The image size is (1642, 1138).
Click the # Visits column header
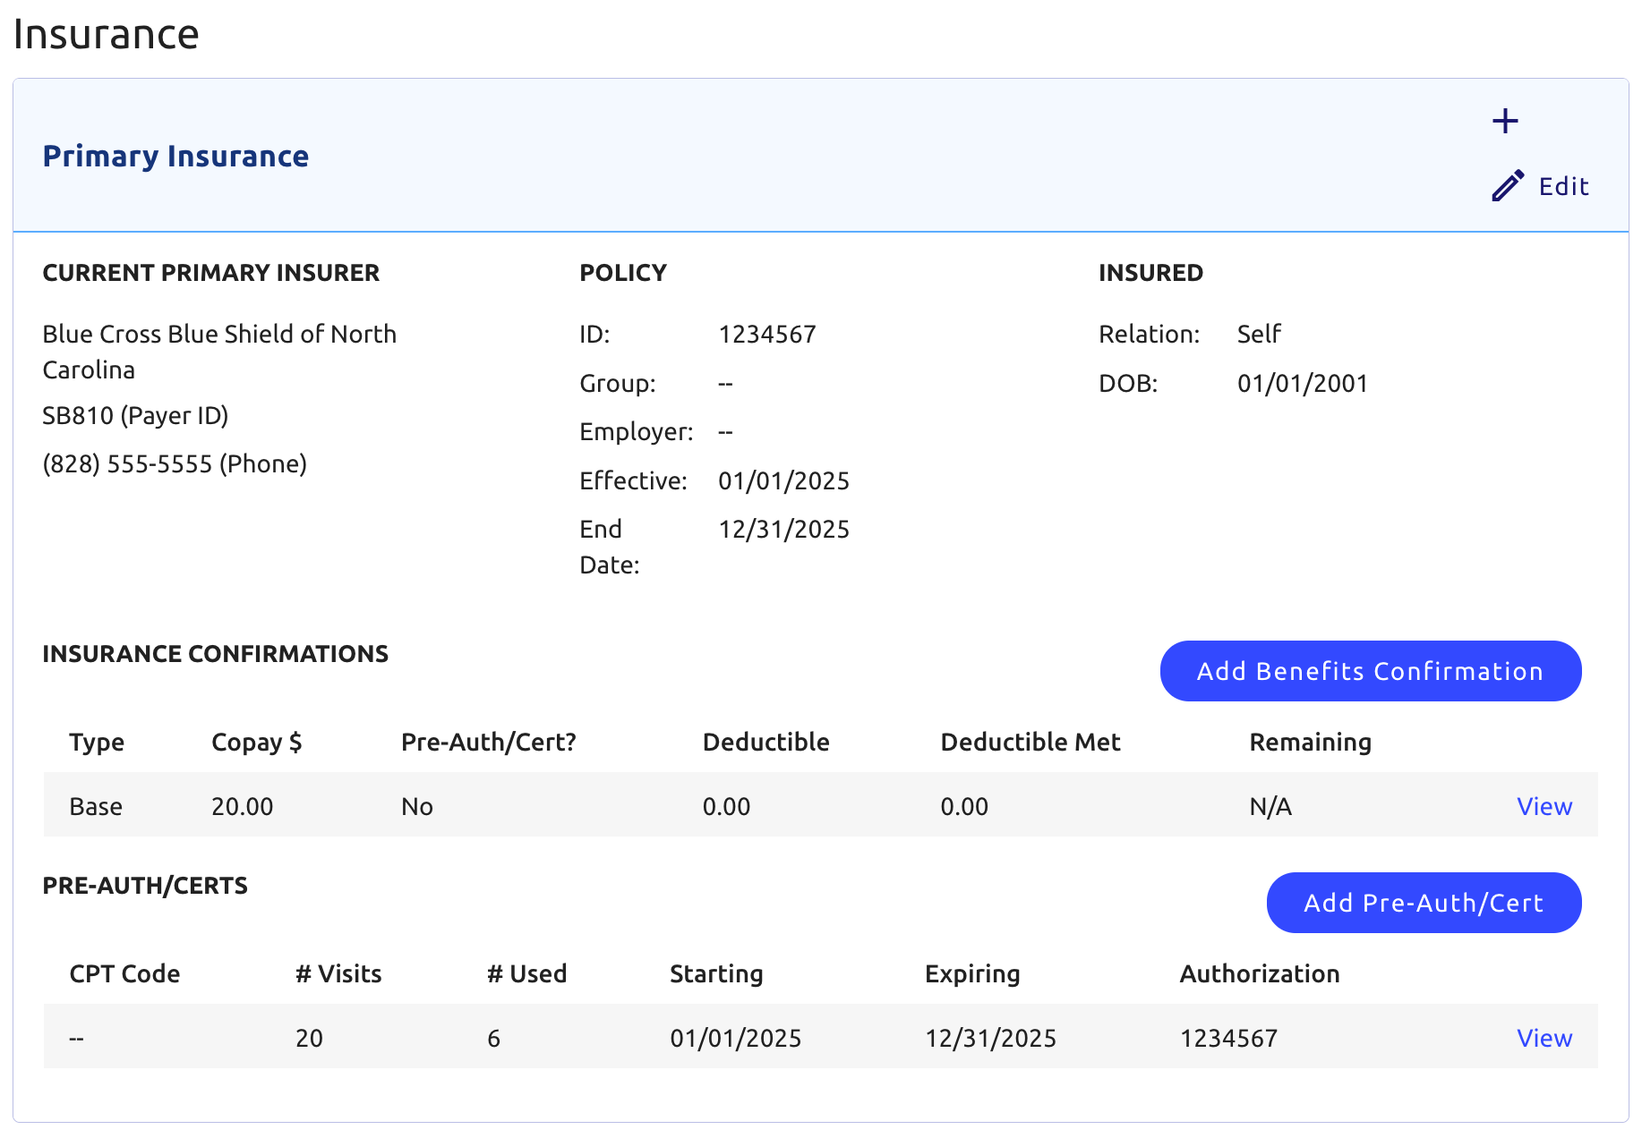338,974
